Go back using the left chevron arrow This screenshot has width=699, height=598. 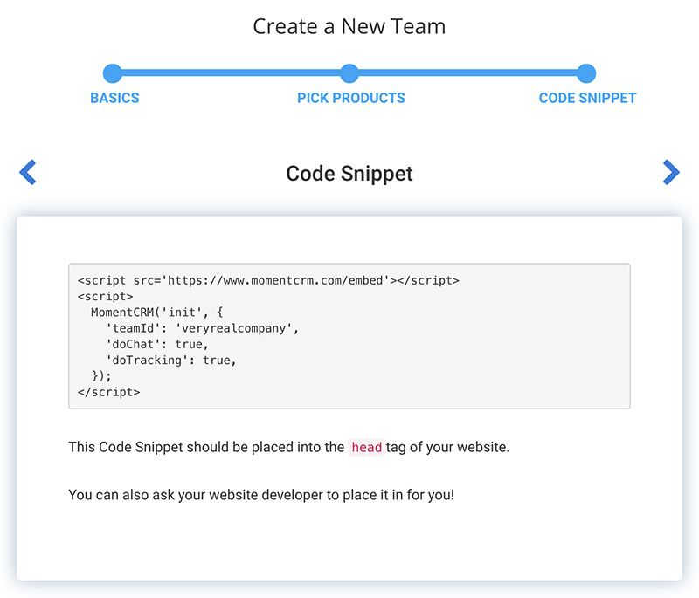(x=28, y=172)
